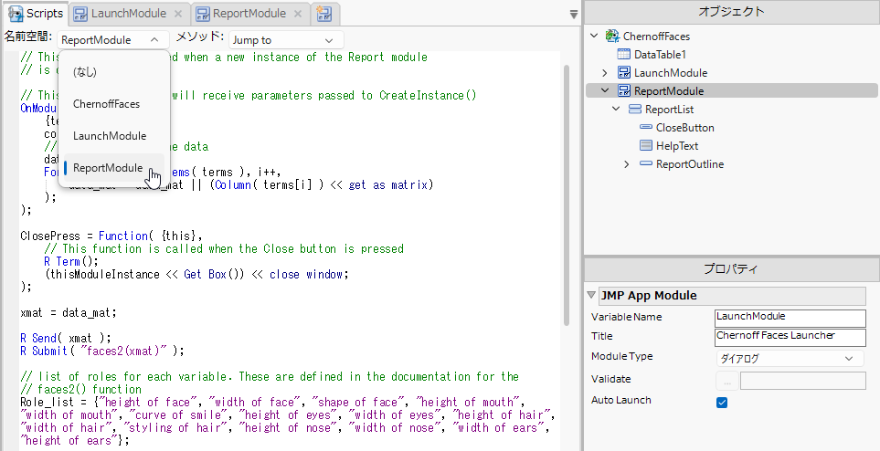
Task: Open the namespace ReportModule combo box
Action: point(112,40)
